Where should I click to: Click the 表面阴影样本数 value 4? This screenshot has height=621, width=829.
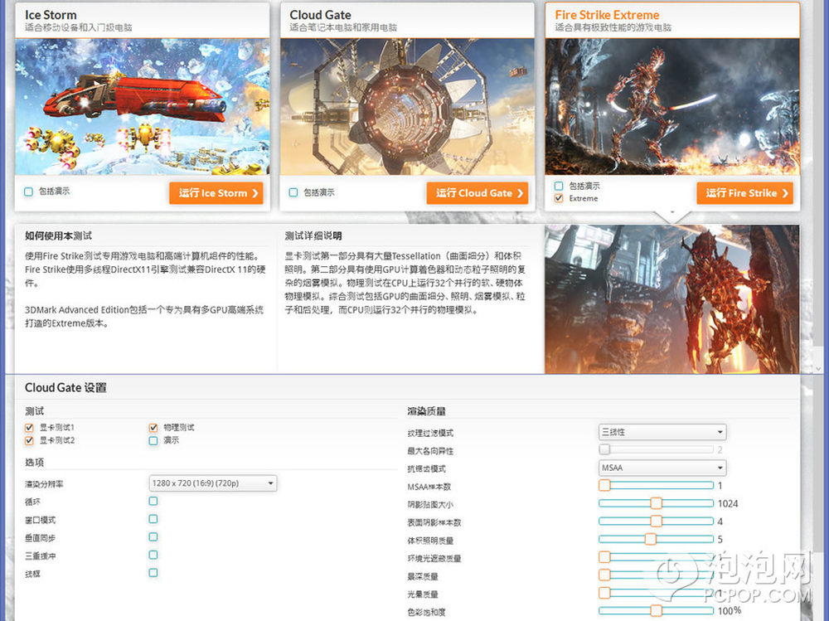point(720,522)
